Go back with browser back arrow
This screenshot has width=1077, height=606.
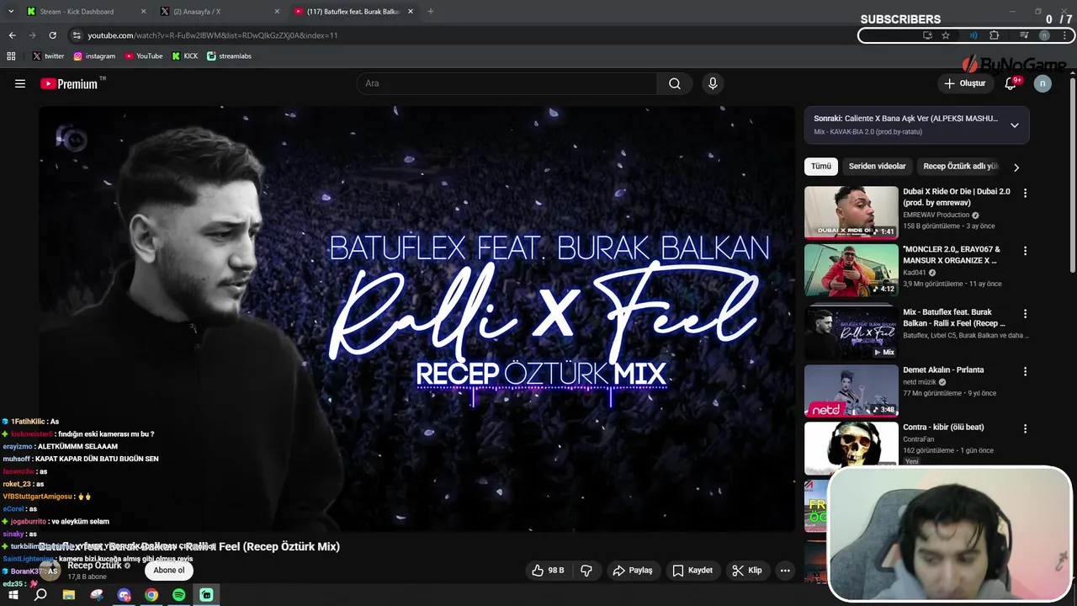pos(12,35)
